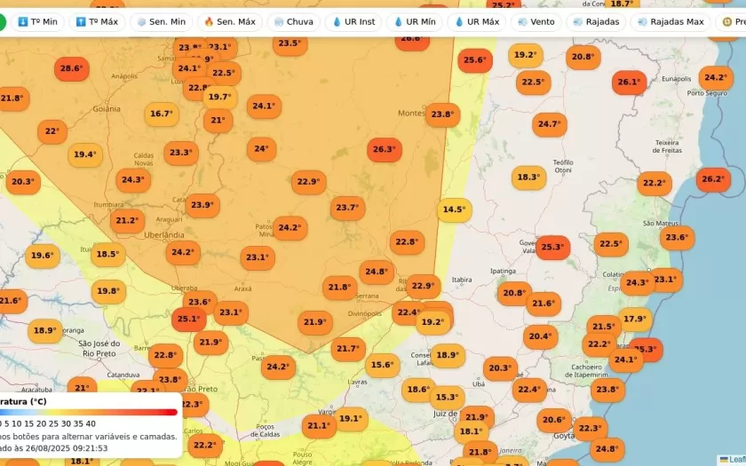
Task: Click the temperature color scale bar
Action: pos(89,412)
